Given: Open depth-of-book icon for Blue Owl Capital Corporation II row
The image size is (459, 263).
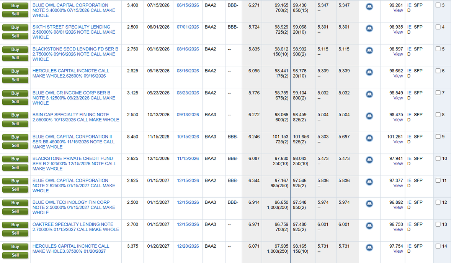Looking at the screenshot, I should coord(369,138).
